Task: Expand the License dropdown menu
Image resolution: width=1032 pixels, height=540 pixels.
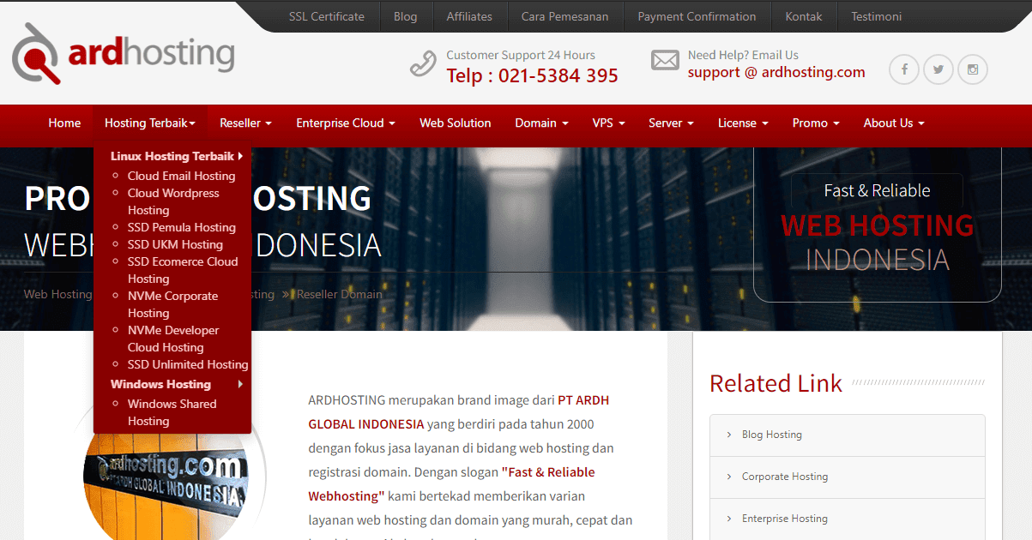Action: (742, 123)
